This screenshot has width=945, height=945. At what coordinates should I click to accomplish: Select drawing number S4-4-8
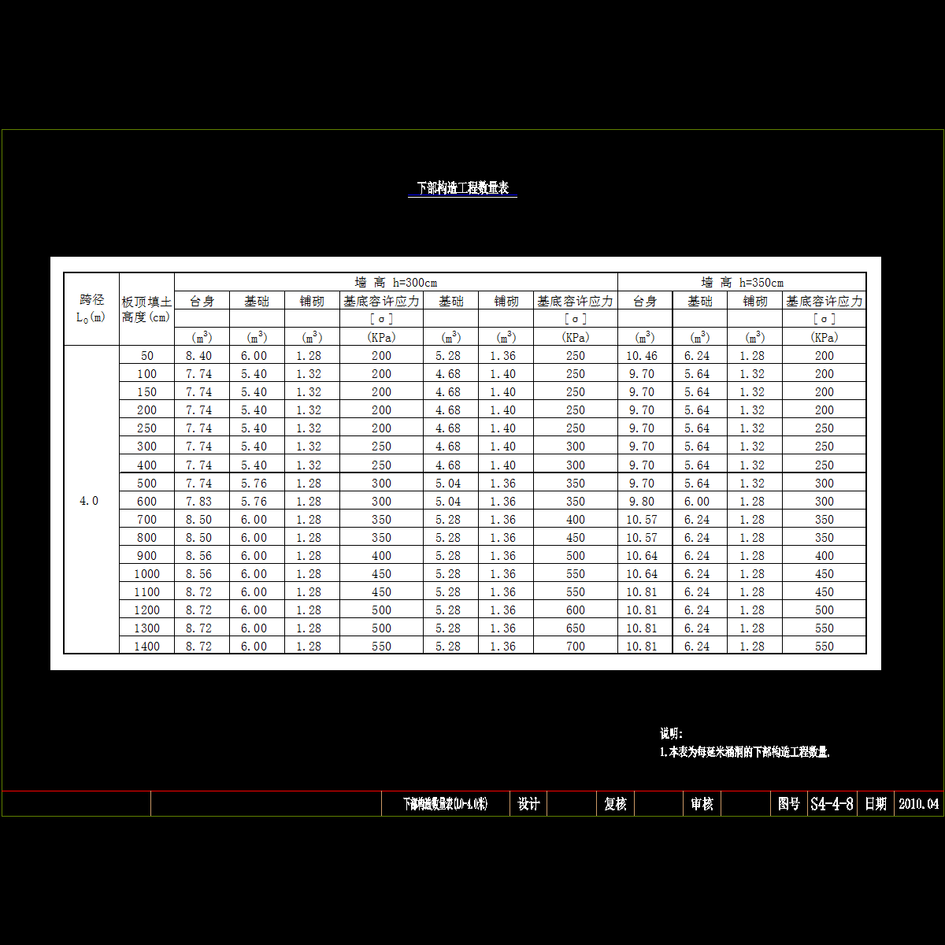pos(832,804)
